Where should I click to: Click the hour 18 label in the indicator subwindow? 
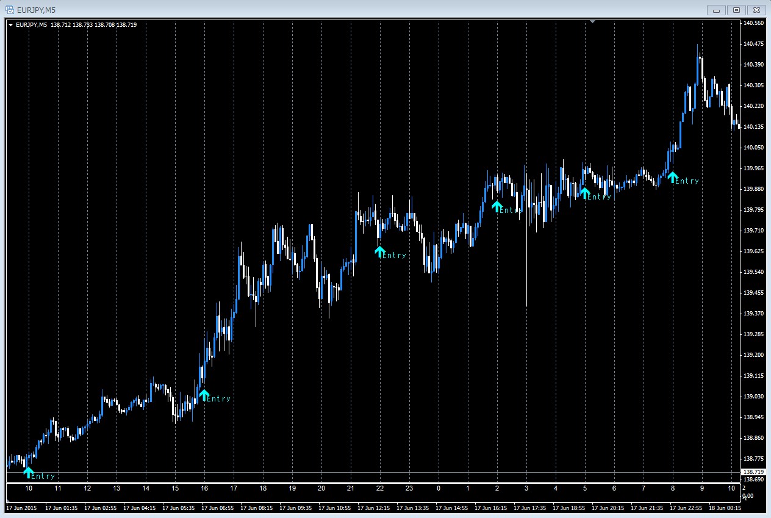pyautogui.click(x=263, y=489)
